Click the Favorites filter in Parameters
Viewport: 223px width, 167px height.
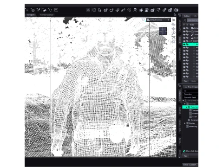pos(190,94)
